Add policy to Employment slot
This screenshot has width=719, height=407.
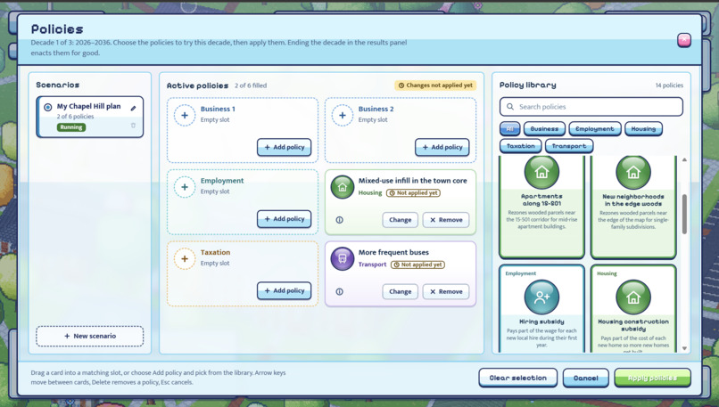tap(285, 219)
